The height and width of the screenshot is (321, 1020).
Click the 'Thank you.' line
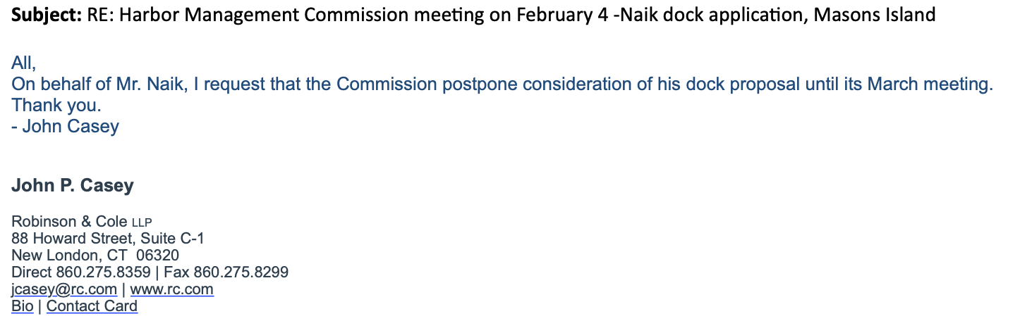pos(56,106)
